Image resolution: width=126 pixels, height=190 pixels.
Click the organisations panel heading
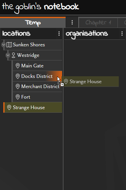coord(87,34)
